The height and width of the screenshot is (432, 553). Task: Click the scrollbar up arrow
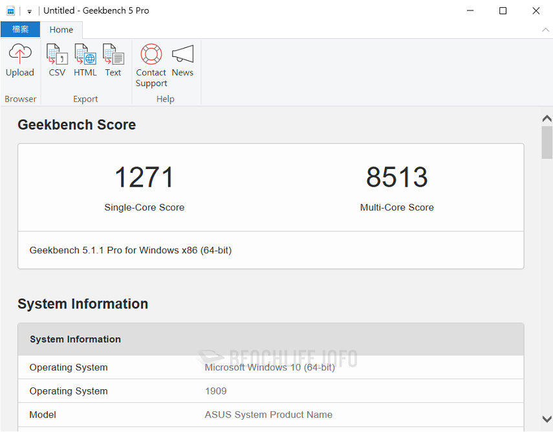click(547, 118)
